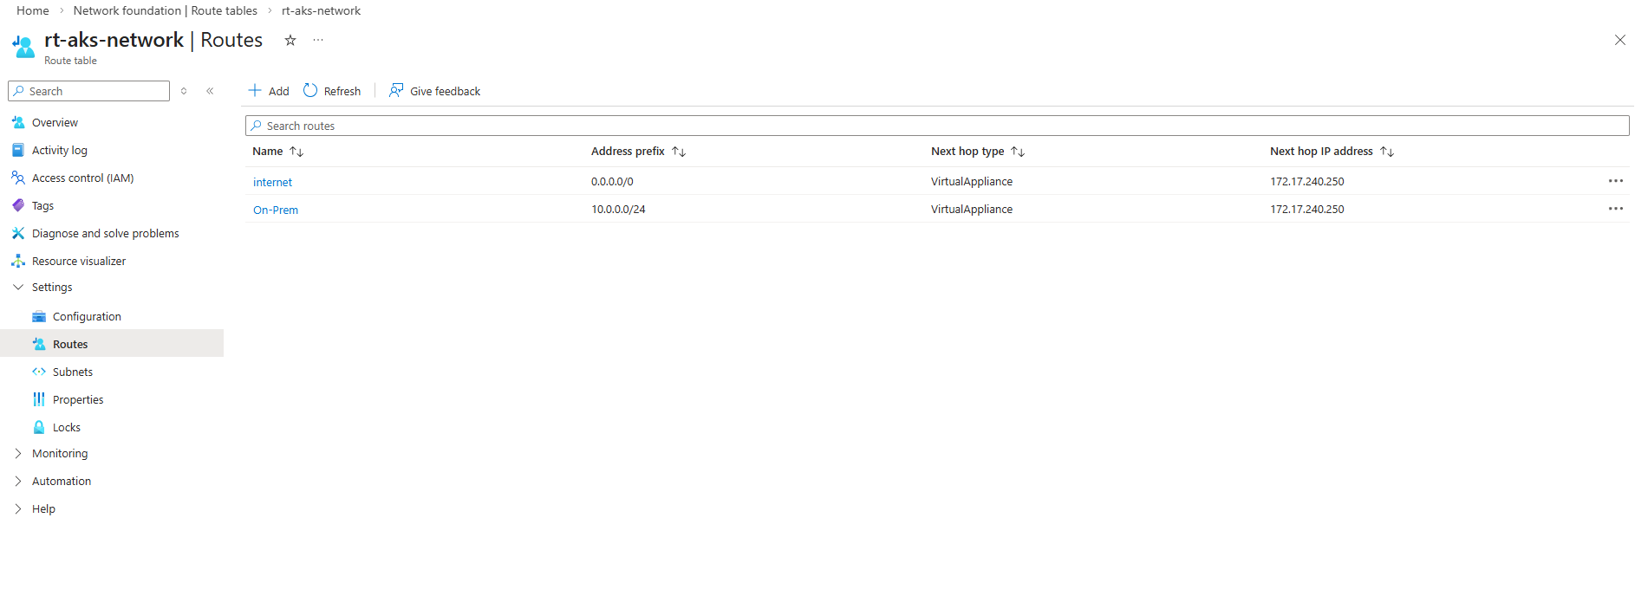1648x589 pixels.
Task: Click rt-aks-network breadcrumb link
Action: [321, 10]
